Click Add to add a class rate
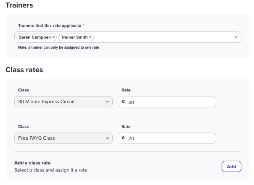The height and width of the screenshot is (185, 254). [231, 167]
